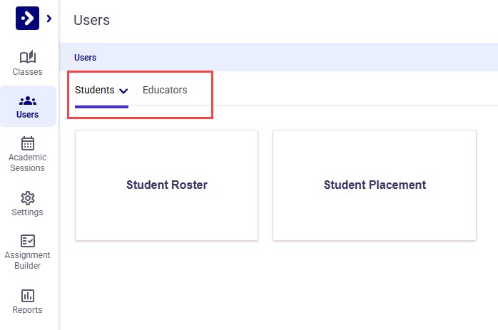
Task: Expand the Students tab dropdown arrow
Action: click(x=123, y=91)
